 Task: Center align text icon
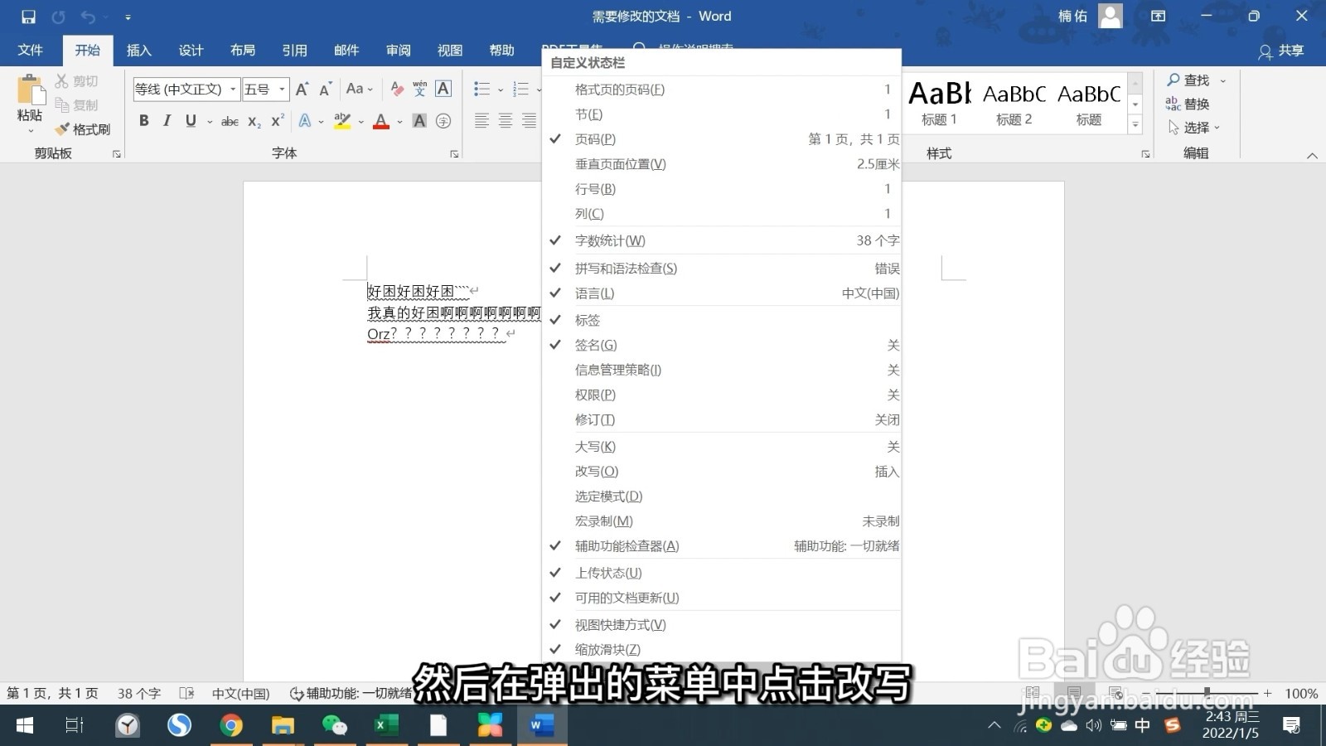point(506,121)
